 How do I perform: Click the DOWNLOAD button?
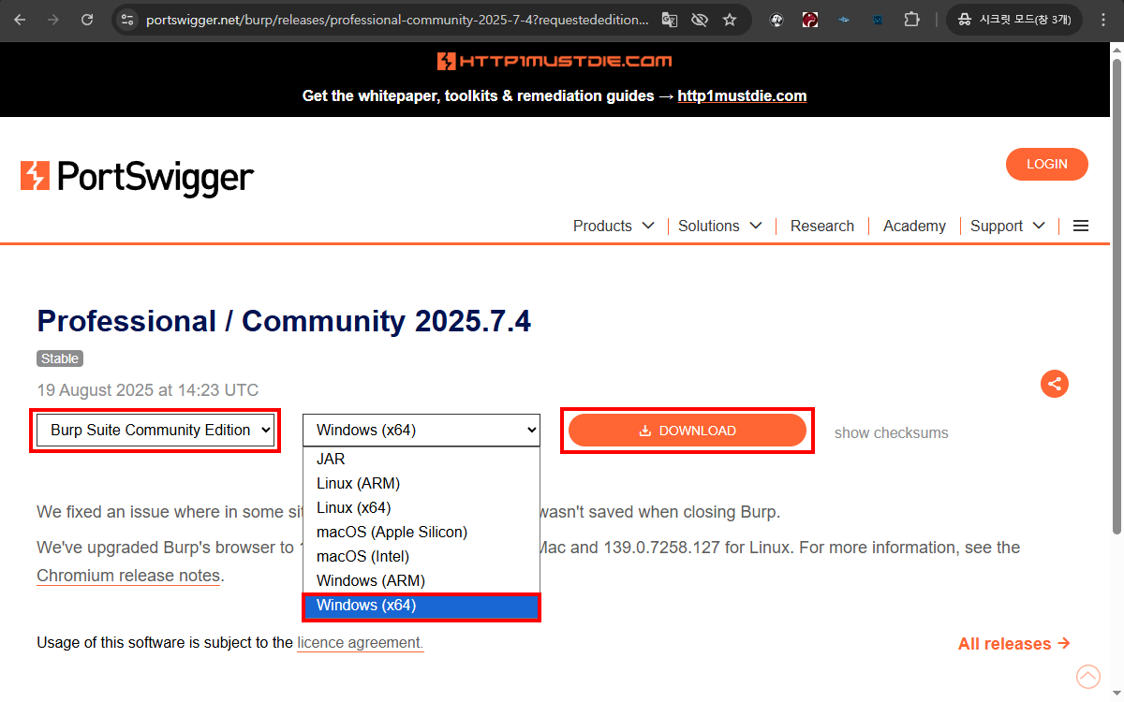point(688,430)
